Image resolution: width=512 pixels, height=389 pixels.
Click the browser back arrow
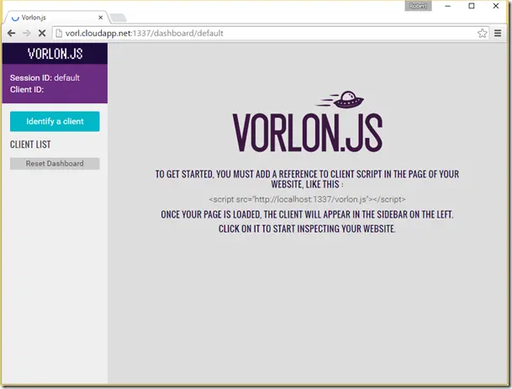click(x=12, y=33)
